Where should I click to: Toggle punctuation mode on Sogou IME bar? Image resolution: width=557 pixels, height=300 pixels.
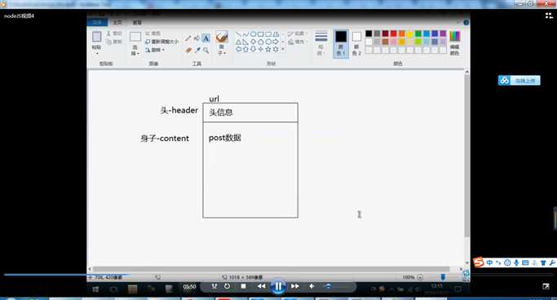point(498,262)
